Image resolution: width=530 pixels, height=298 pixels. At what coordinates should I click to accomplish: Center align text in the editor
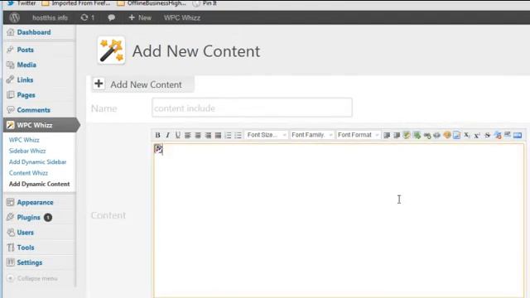coord(198,135)
